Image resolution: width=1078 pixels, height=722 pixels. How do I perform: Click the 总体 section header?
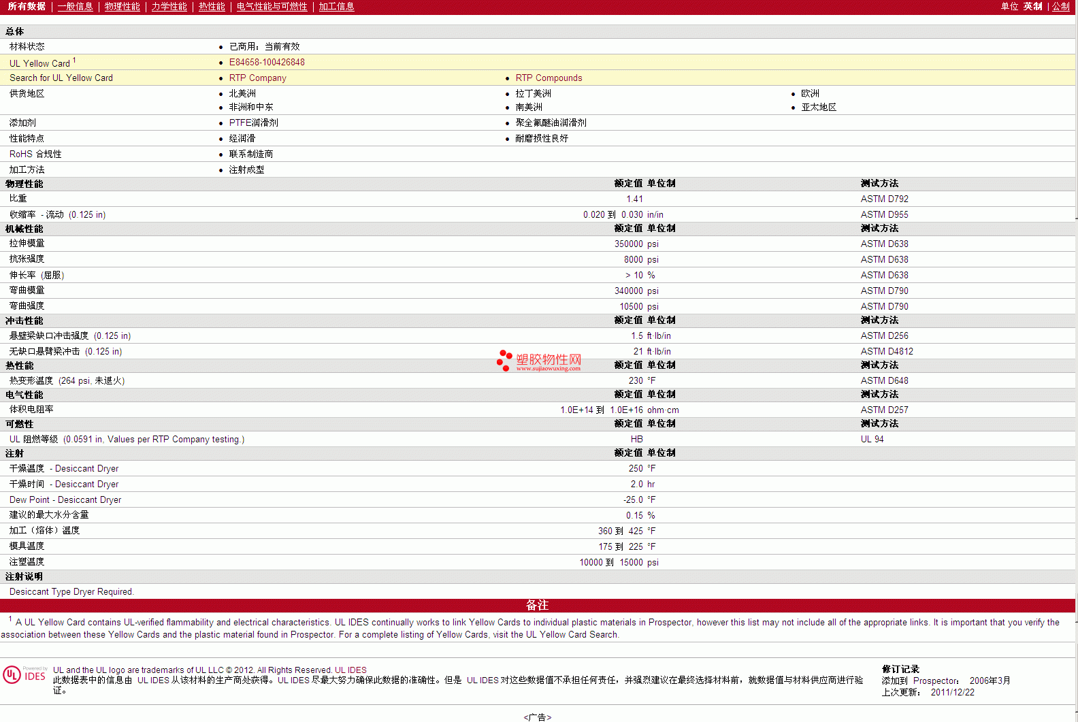(14, 32)
